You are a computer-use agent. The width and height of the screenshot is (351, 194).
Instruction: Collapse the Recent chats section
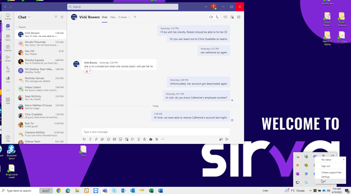click(17, 27)
